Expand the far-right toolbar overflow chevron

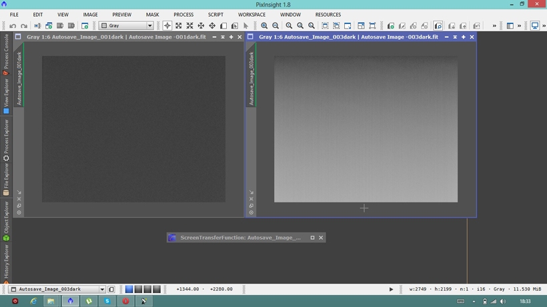click(x=544, y=26)
